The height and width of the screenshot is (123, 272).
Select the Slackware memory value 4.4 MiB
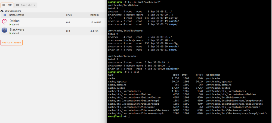[94, 31]
